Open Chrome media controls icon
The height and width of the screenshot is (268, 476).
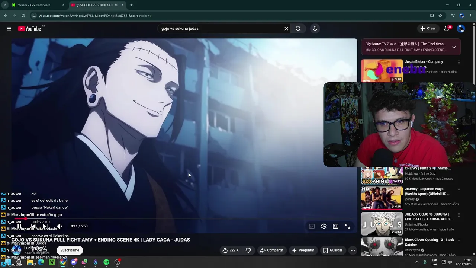[453, 16]
